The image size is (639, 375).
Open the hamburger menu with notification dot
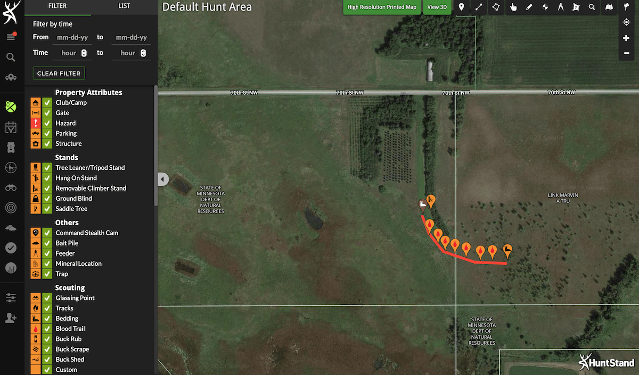coord(11,37)
